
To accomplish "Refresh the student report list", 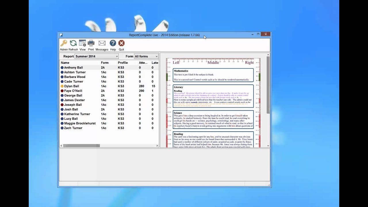I will [x=73, y=45].
